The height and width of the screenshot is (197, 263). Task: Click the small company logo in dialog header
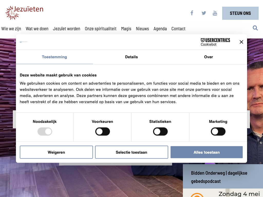tap(24, 42)
